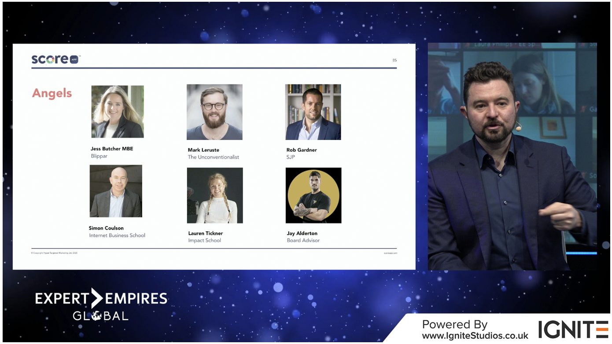The width and height of the screenshot is (612, 344).
Task: Click the Expert Empires Global logo
Action: coord(101,305)
